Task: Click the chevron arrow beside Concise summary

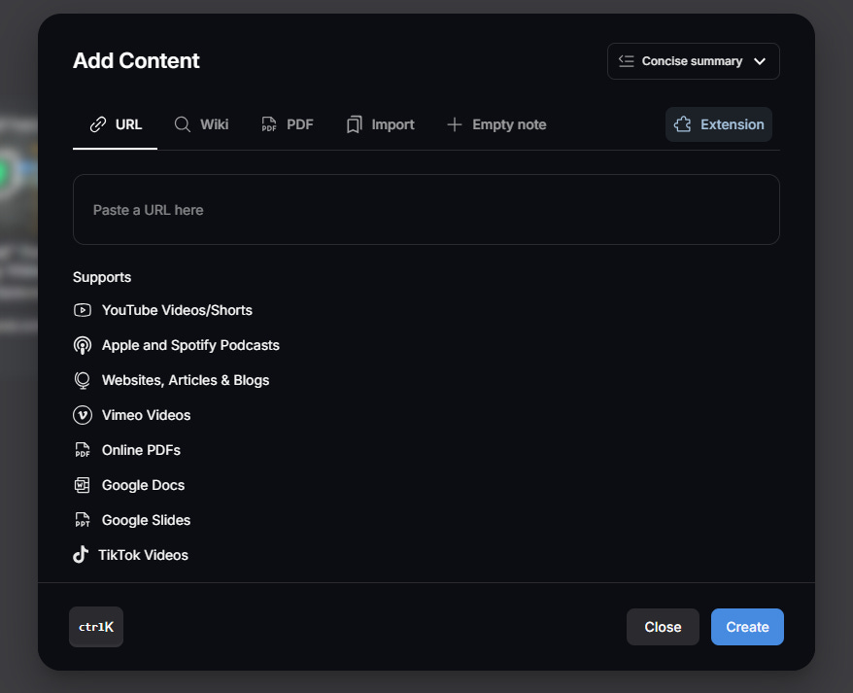Action: point(760,61)
